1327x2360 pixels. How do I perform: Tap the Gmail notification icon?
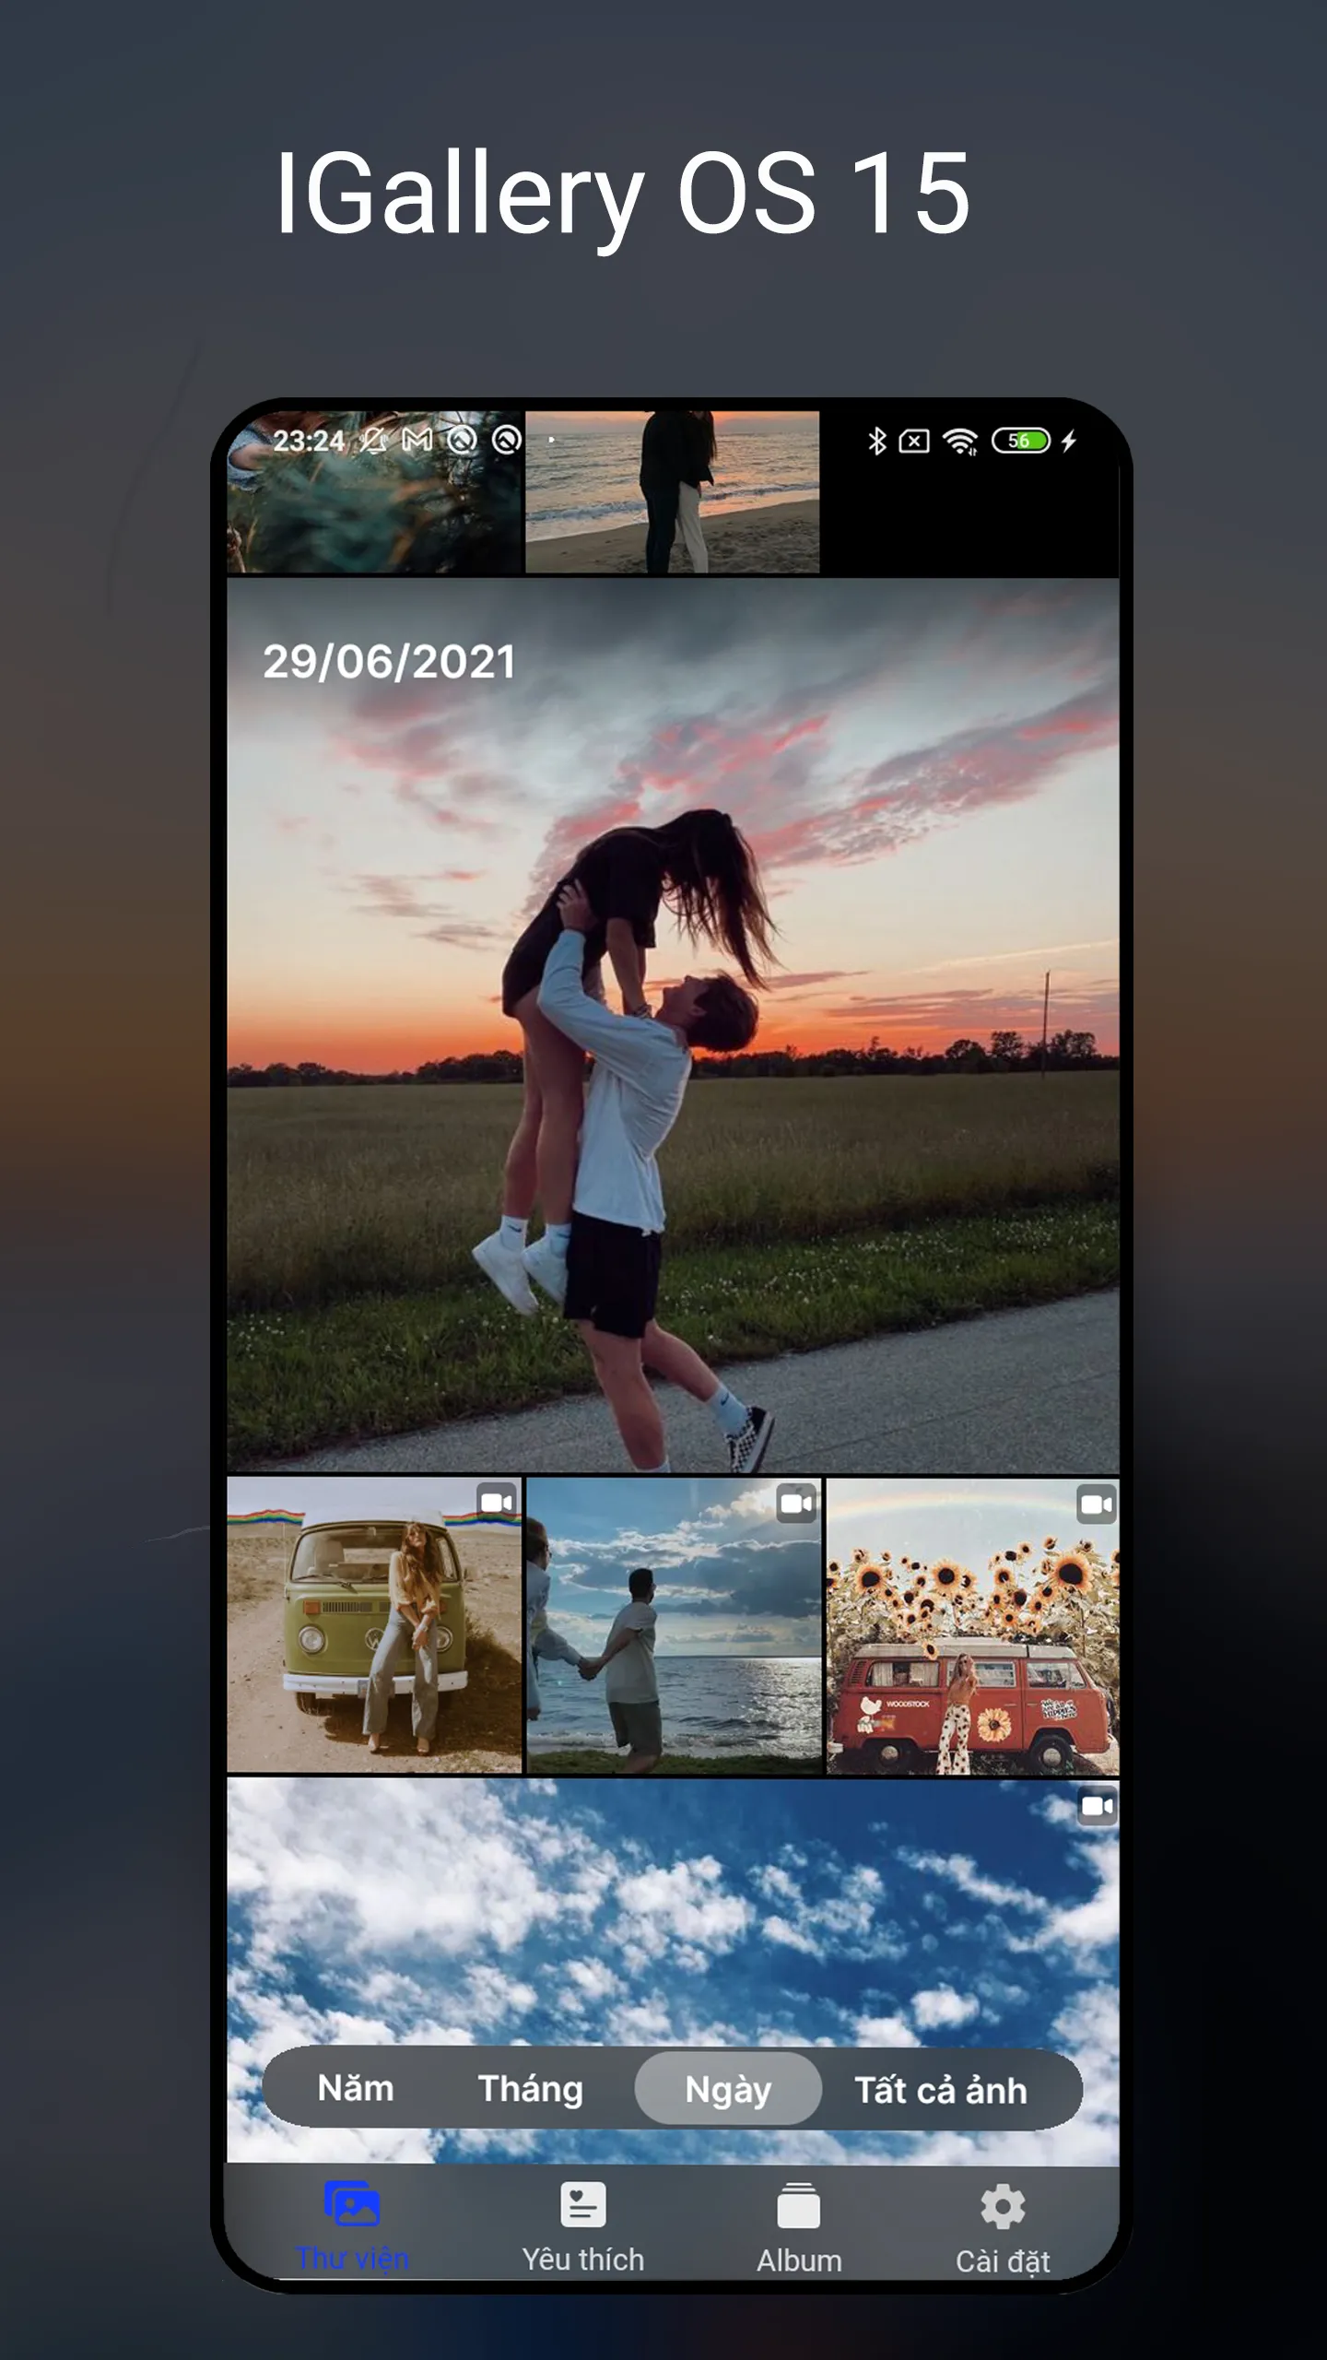click(x=417, y=440)
